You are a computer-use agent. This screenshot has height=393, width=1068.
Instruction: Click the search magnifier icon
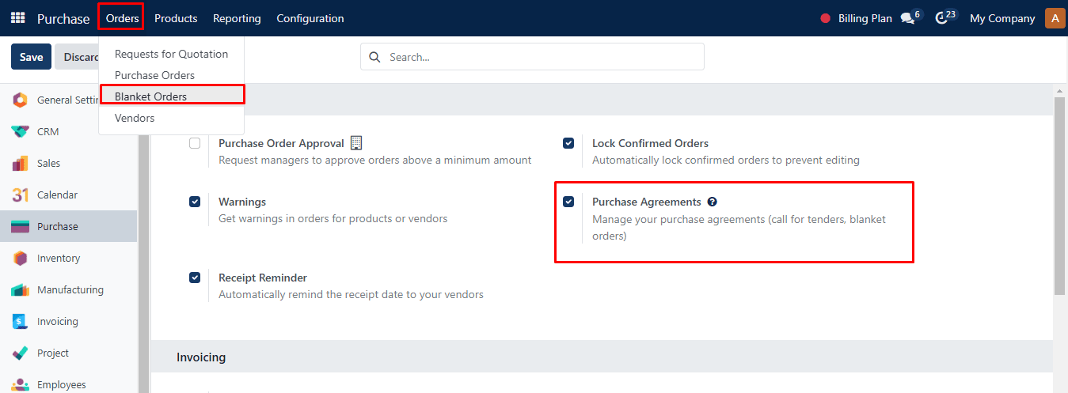374,57
